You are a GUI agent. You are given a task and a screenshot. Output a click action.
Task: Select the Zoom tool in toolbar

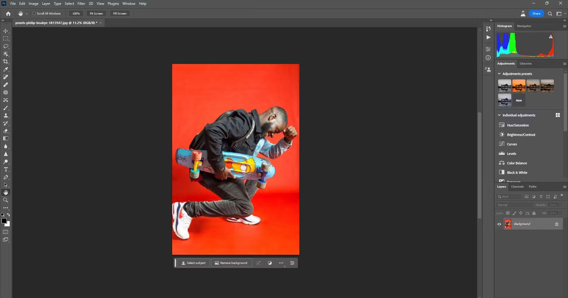click(x=6, y=200)
